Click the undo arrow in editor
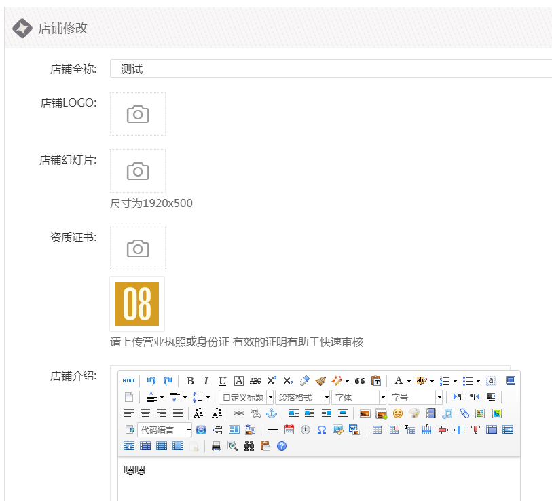The image size is (552, 501). [x=151, y=381]
